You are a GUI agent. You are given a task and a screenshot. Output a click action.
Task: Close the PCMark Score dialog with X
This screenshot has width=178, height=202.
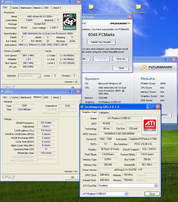coord(130,17)
